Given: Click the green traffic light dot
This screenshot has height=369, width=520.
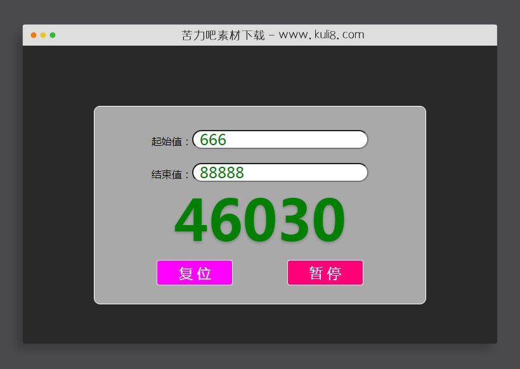Looking at the screenshot, I should pyautogui.click(x=53, y=35).
